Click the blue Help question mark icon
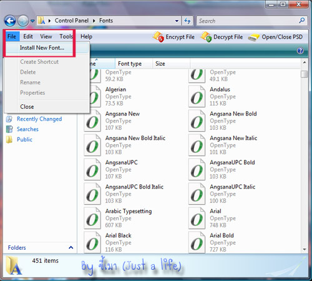Screen dimensions: 312x281 tap(300, 51)
